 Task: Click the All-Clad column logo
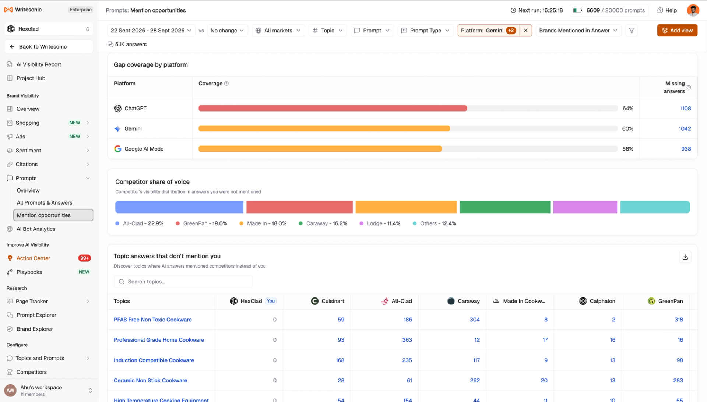[384, 301]
